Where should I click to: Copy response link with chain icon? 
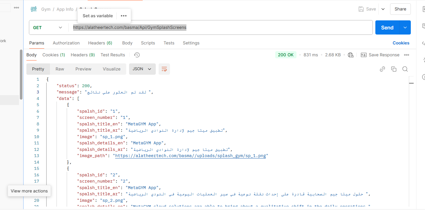point(382,69)
